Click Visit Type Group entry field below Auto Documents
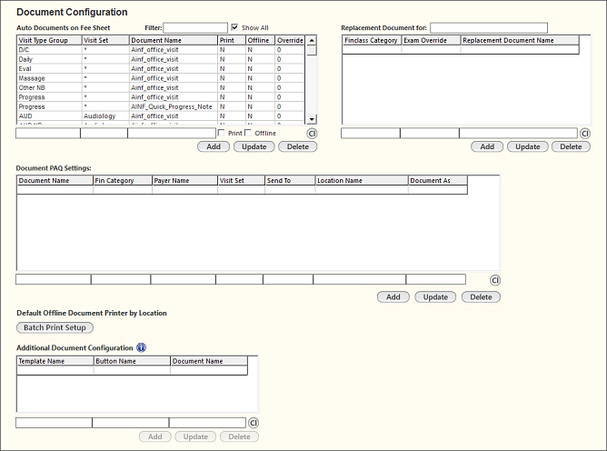Image resolution: width=607 pixels, height=451 pixels. click(x=48, y=134)
